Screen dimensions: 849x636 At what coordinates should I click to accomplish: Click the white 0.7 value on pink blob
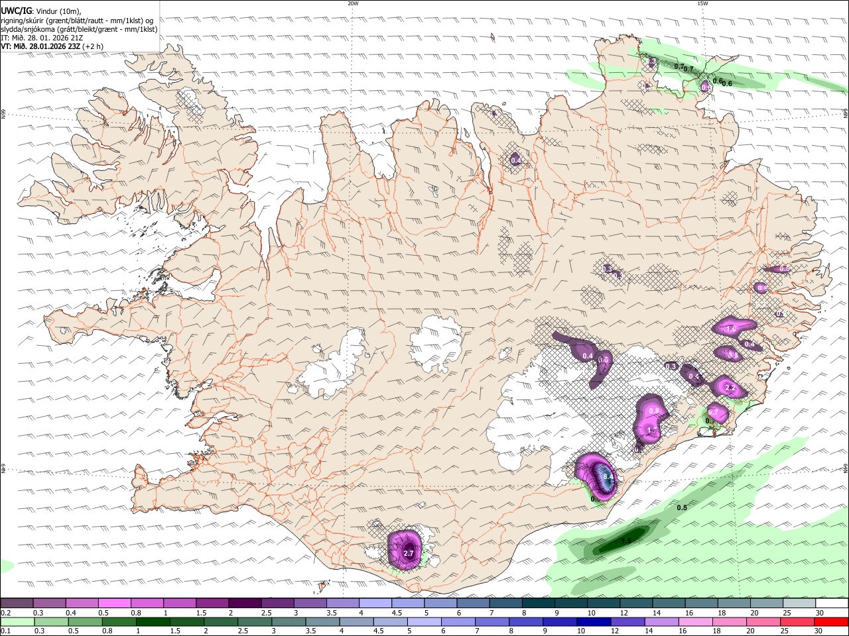[x=713, y=412]
